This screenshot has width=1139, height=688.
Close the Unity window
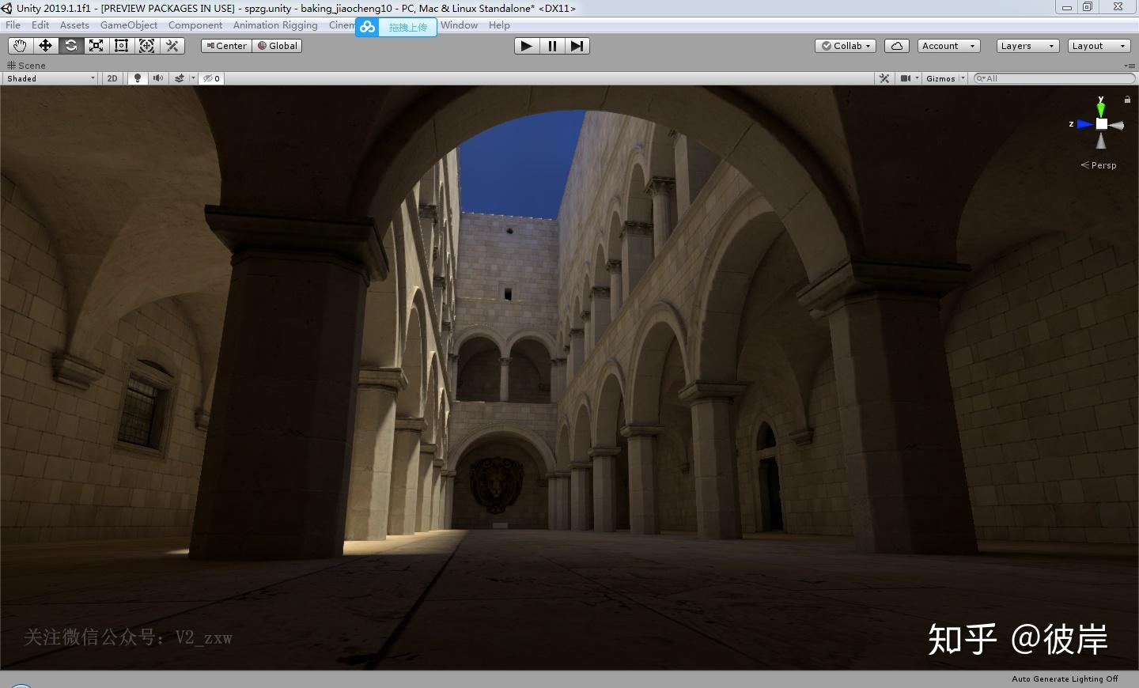click(1118, 7)
